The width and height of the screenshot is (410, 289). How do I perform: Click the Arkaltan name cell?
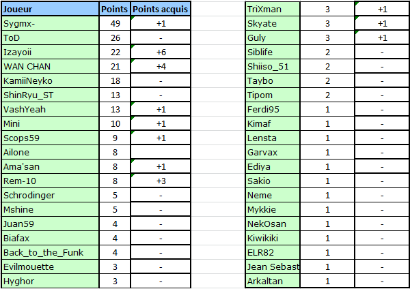(273, 282)
